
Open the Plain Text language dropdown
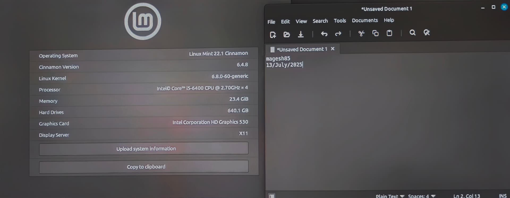pyautogui.click(x=390, y=196)
